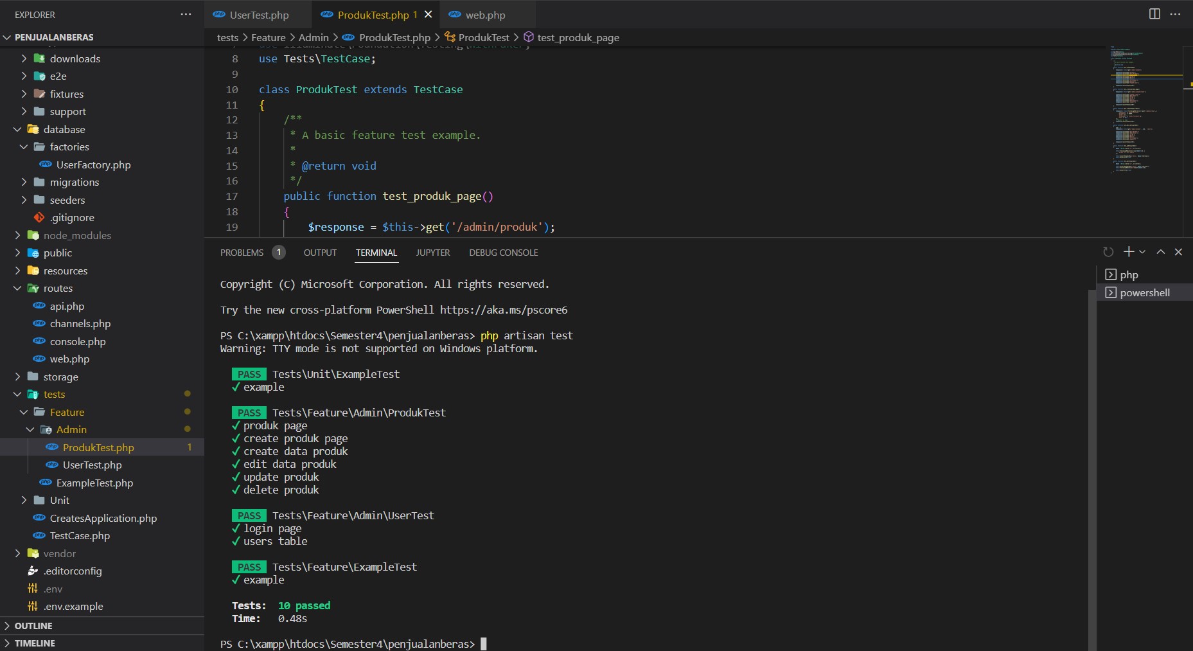Viewport: 1193px width, 651px height.
Task: Open editor more actions ellipsis menu
Action: [1175, 14]
